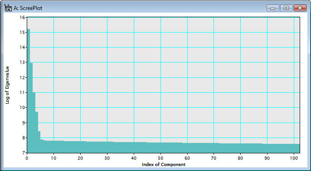Click the 50 tick label on X axis
Image resolution: width=311 pixels, height=171 pixels.
tap(160, 158)
